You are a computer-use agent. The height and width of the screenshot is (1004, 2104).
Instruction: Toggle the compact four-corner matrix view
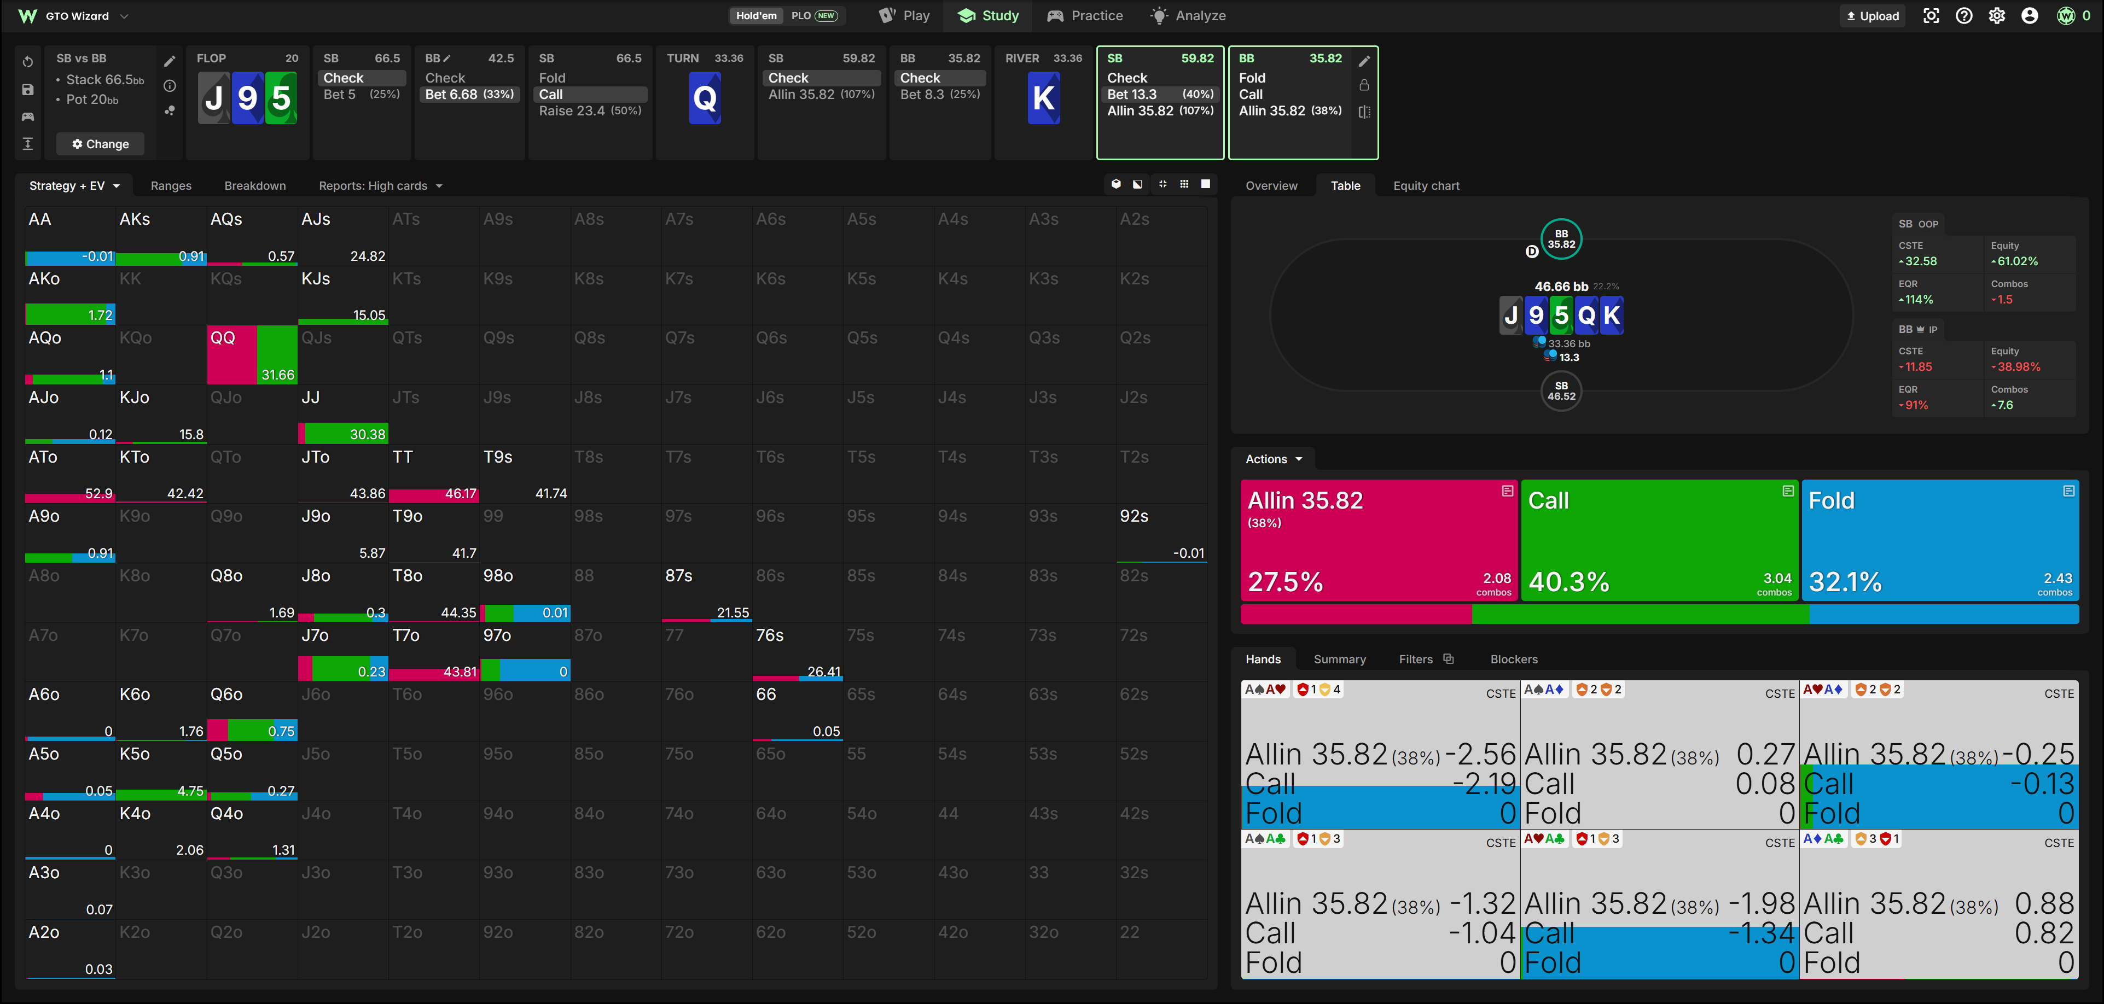1163,184
